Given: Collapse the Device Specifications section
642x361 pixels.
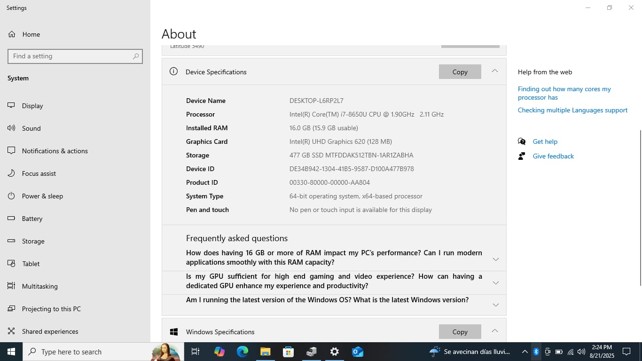Looking at the screenshot, I should (x=494, y=71).
